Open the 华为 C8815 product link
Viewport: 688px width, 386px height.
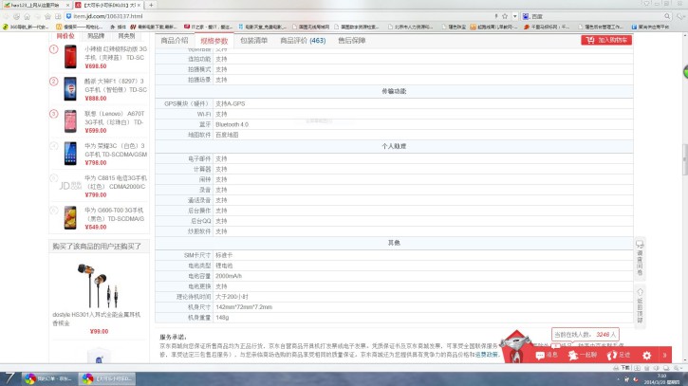pos(116,182)
